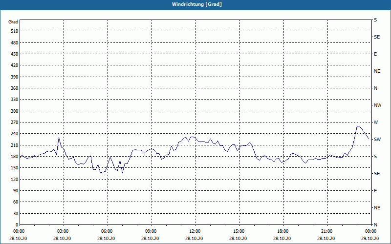Click the 09:00 time label
This screenshot has width=391, height=244.
coord(152,231)
